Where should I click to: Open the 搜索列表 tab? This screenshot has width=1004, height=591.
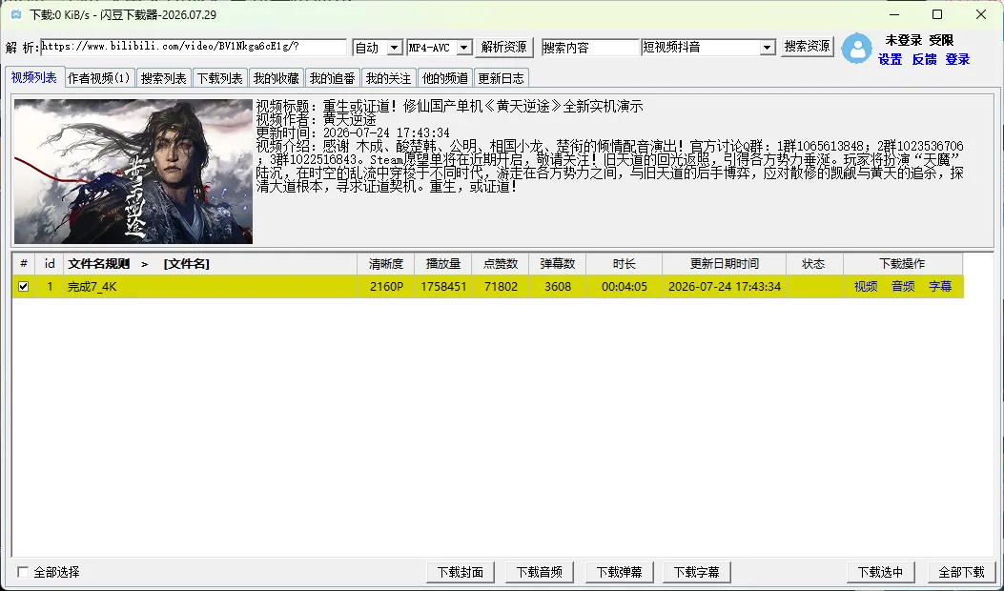click(163, 78)
